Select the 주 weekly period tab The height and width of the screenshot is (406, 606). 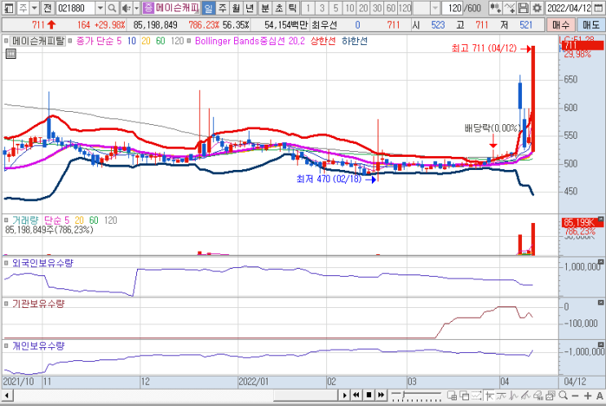[222, 7]
